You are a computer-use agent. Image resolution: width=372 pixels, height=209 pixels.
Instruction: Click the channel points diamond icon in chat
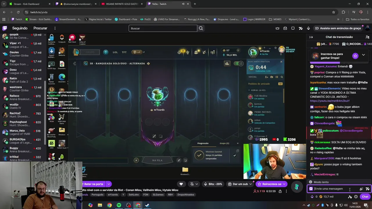click(x=312, y=197)
